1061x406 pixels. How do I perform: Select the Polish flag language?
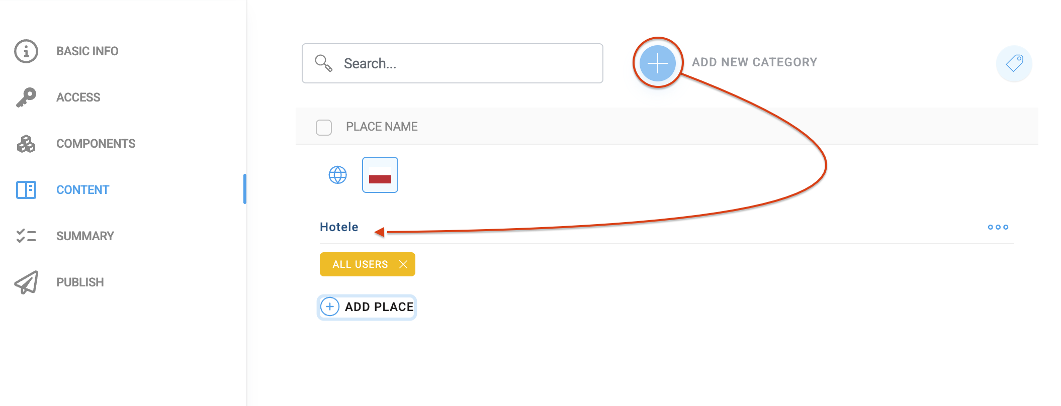pyautogui.click(x=380, y=175)
